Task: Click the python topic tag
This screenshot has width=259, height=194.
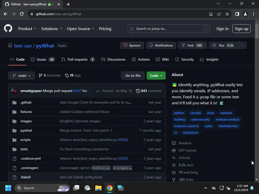Action: 179,113
